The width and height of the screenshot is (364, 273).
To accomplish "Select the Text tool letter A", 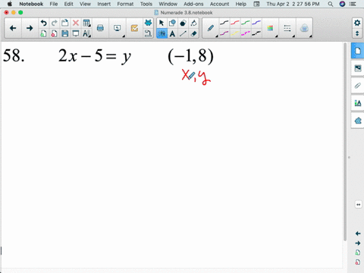I will (x=172, y=33).
